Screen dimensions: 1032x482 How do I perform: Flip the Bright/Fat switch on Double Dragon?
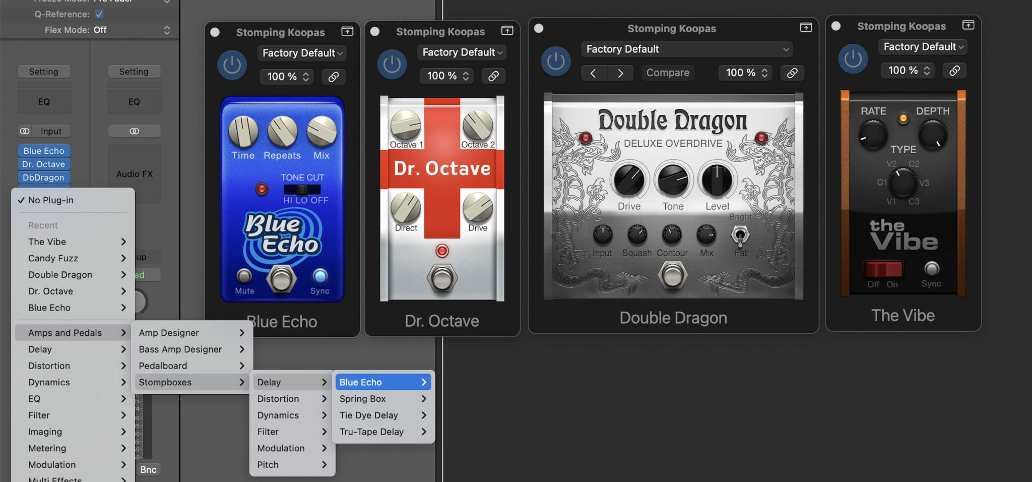(x=740, y=235)
